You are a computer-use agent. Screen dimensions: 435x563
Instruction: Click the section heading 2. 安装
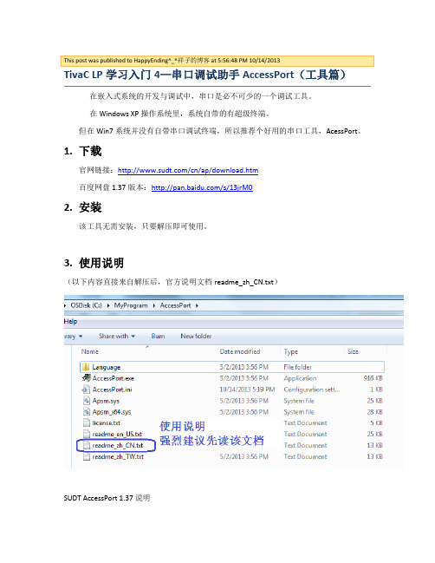pos(83,207)
